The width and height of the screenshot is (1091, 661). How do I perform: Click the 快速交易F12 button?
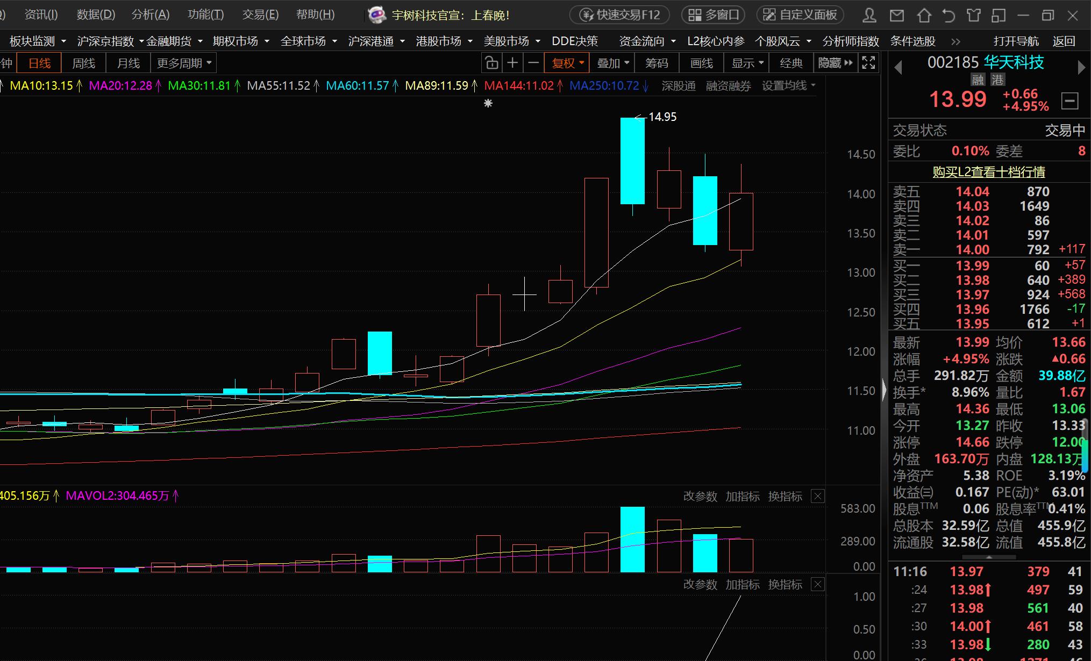point(619,15)
